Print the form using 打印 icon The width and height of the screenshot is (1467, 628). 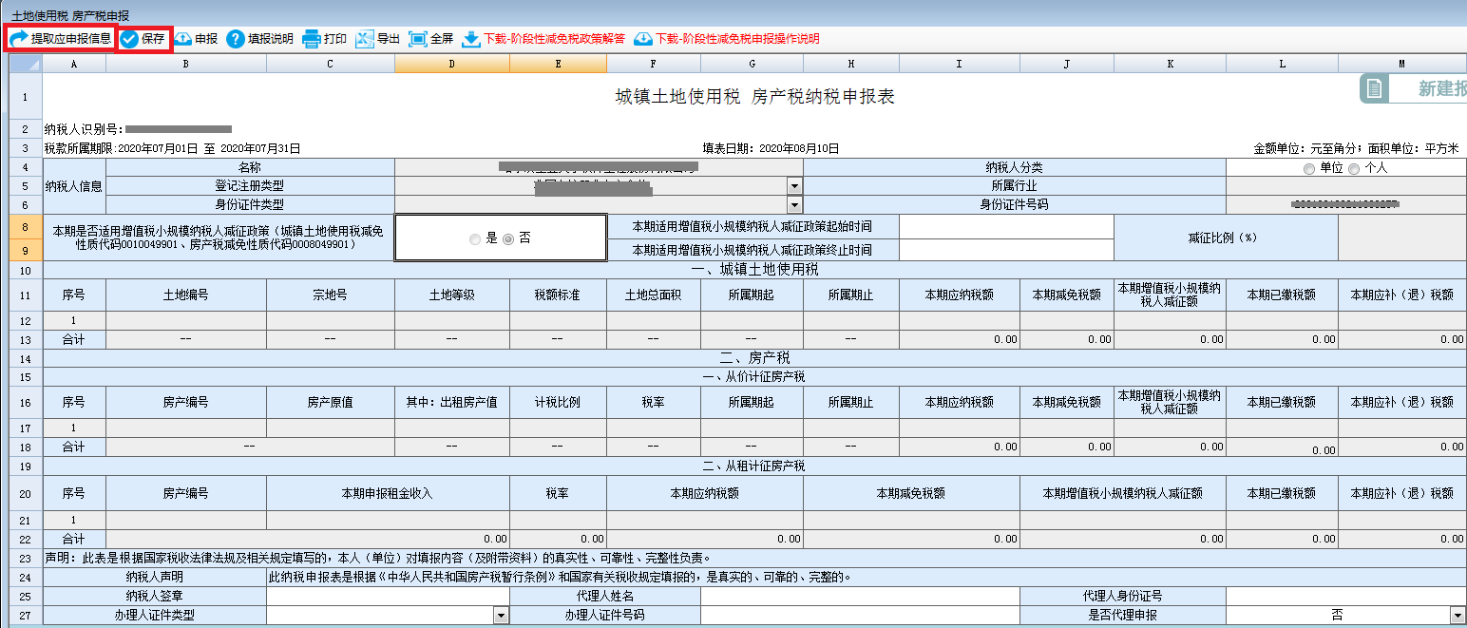coord(312,39)
